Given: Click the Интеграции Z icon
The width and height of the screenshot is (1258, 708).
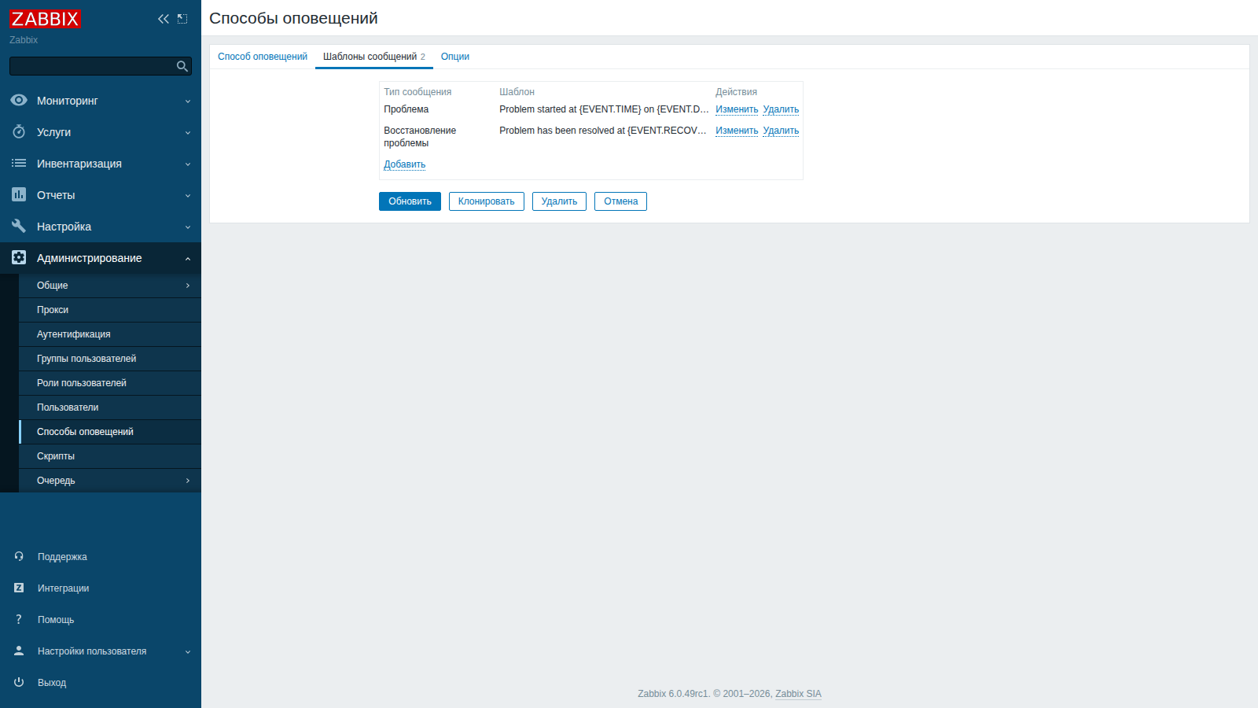Looking at the screenshot, I should click(19, 588).
